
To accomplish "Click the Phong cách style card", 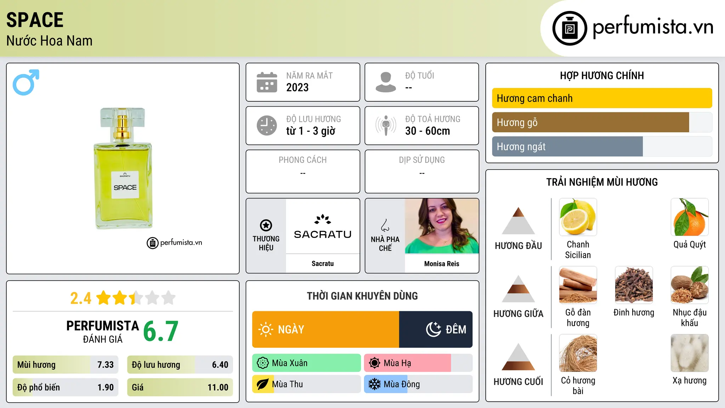I will (x=303, y=171).
